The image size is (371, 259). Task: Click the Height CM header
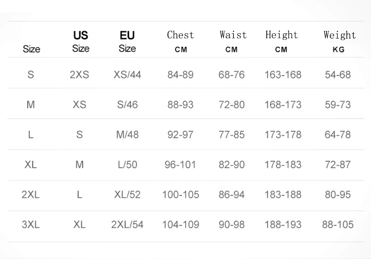tap(282, 41)
